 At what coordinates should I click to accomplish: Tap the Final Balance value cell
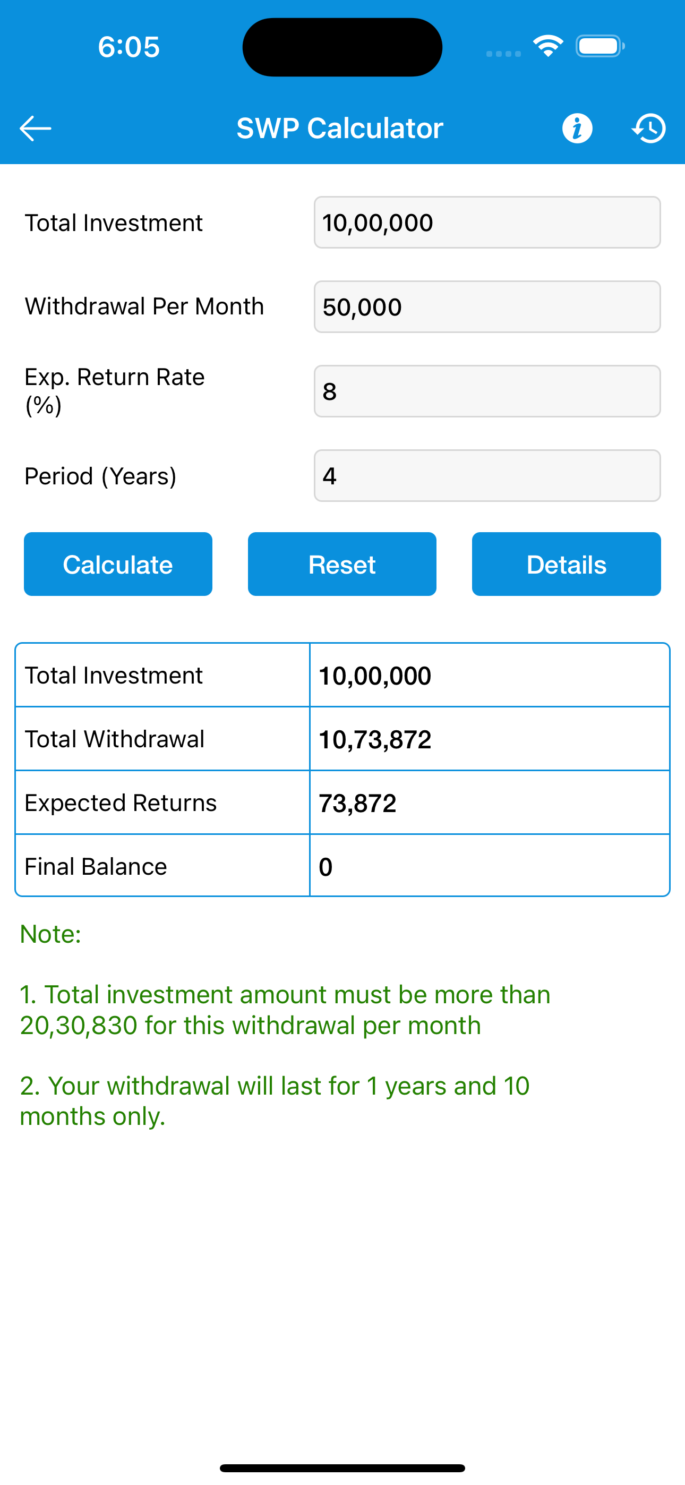point(490,866)
